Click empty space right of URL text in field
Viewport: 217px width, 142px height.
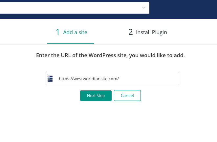149,79
